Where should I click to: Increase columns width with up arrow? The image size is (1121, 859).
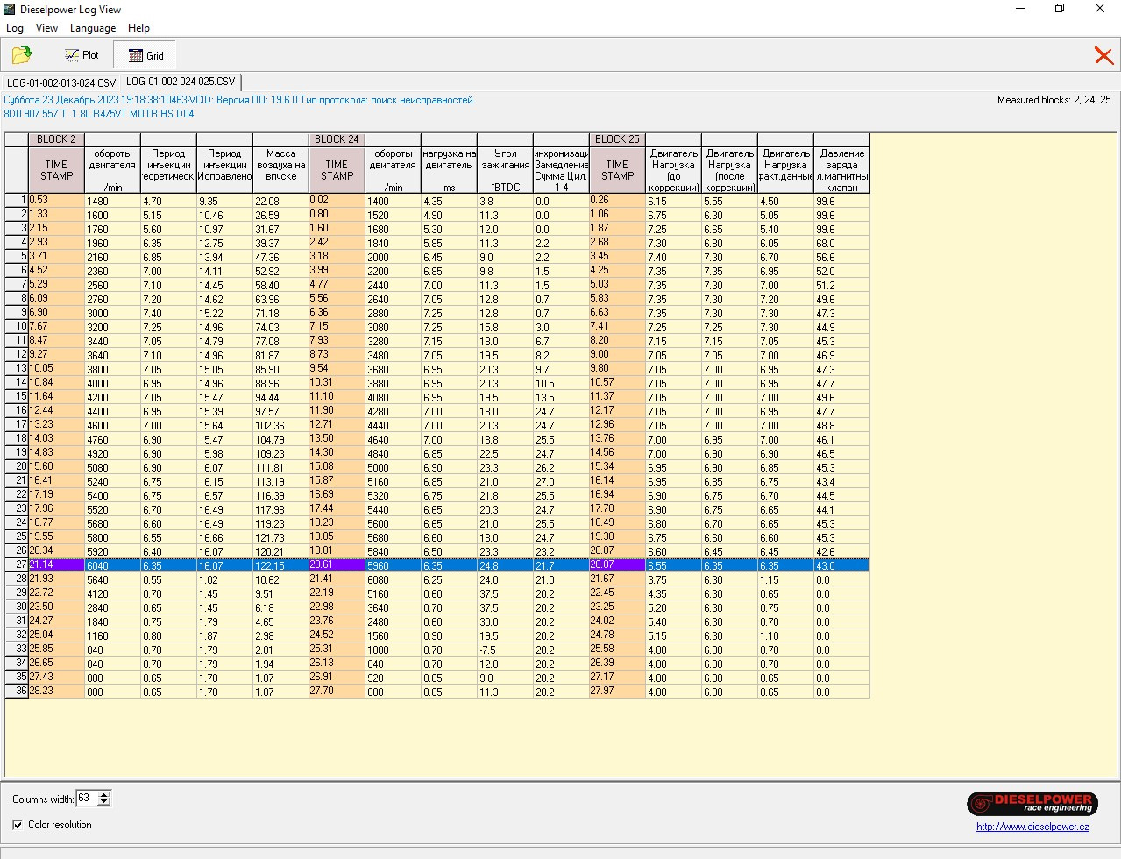pos(104,794)
